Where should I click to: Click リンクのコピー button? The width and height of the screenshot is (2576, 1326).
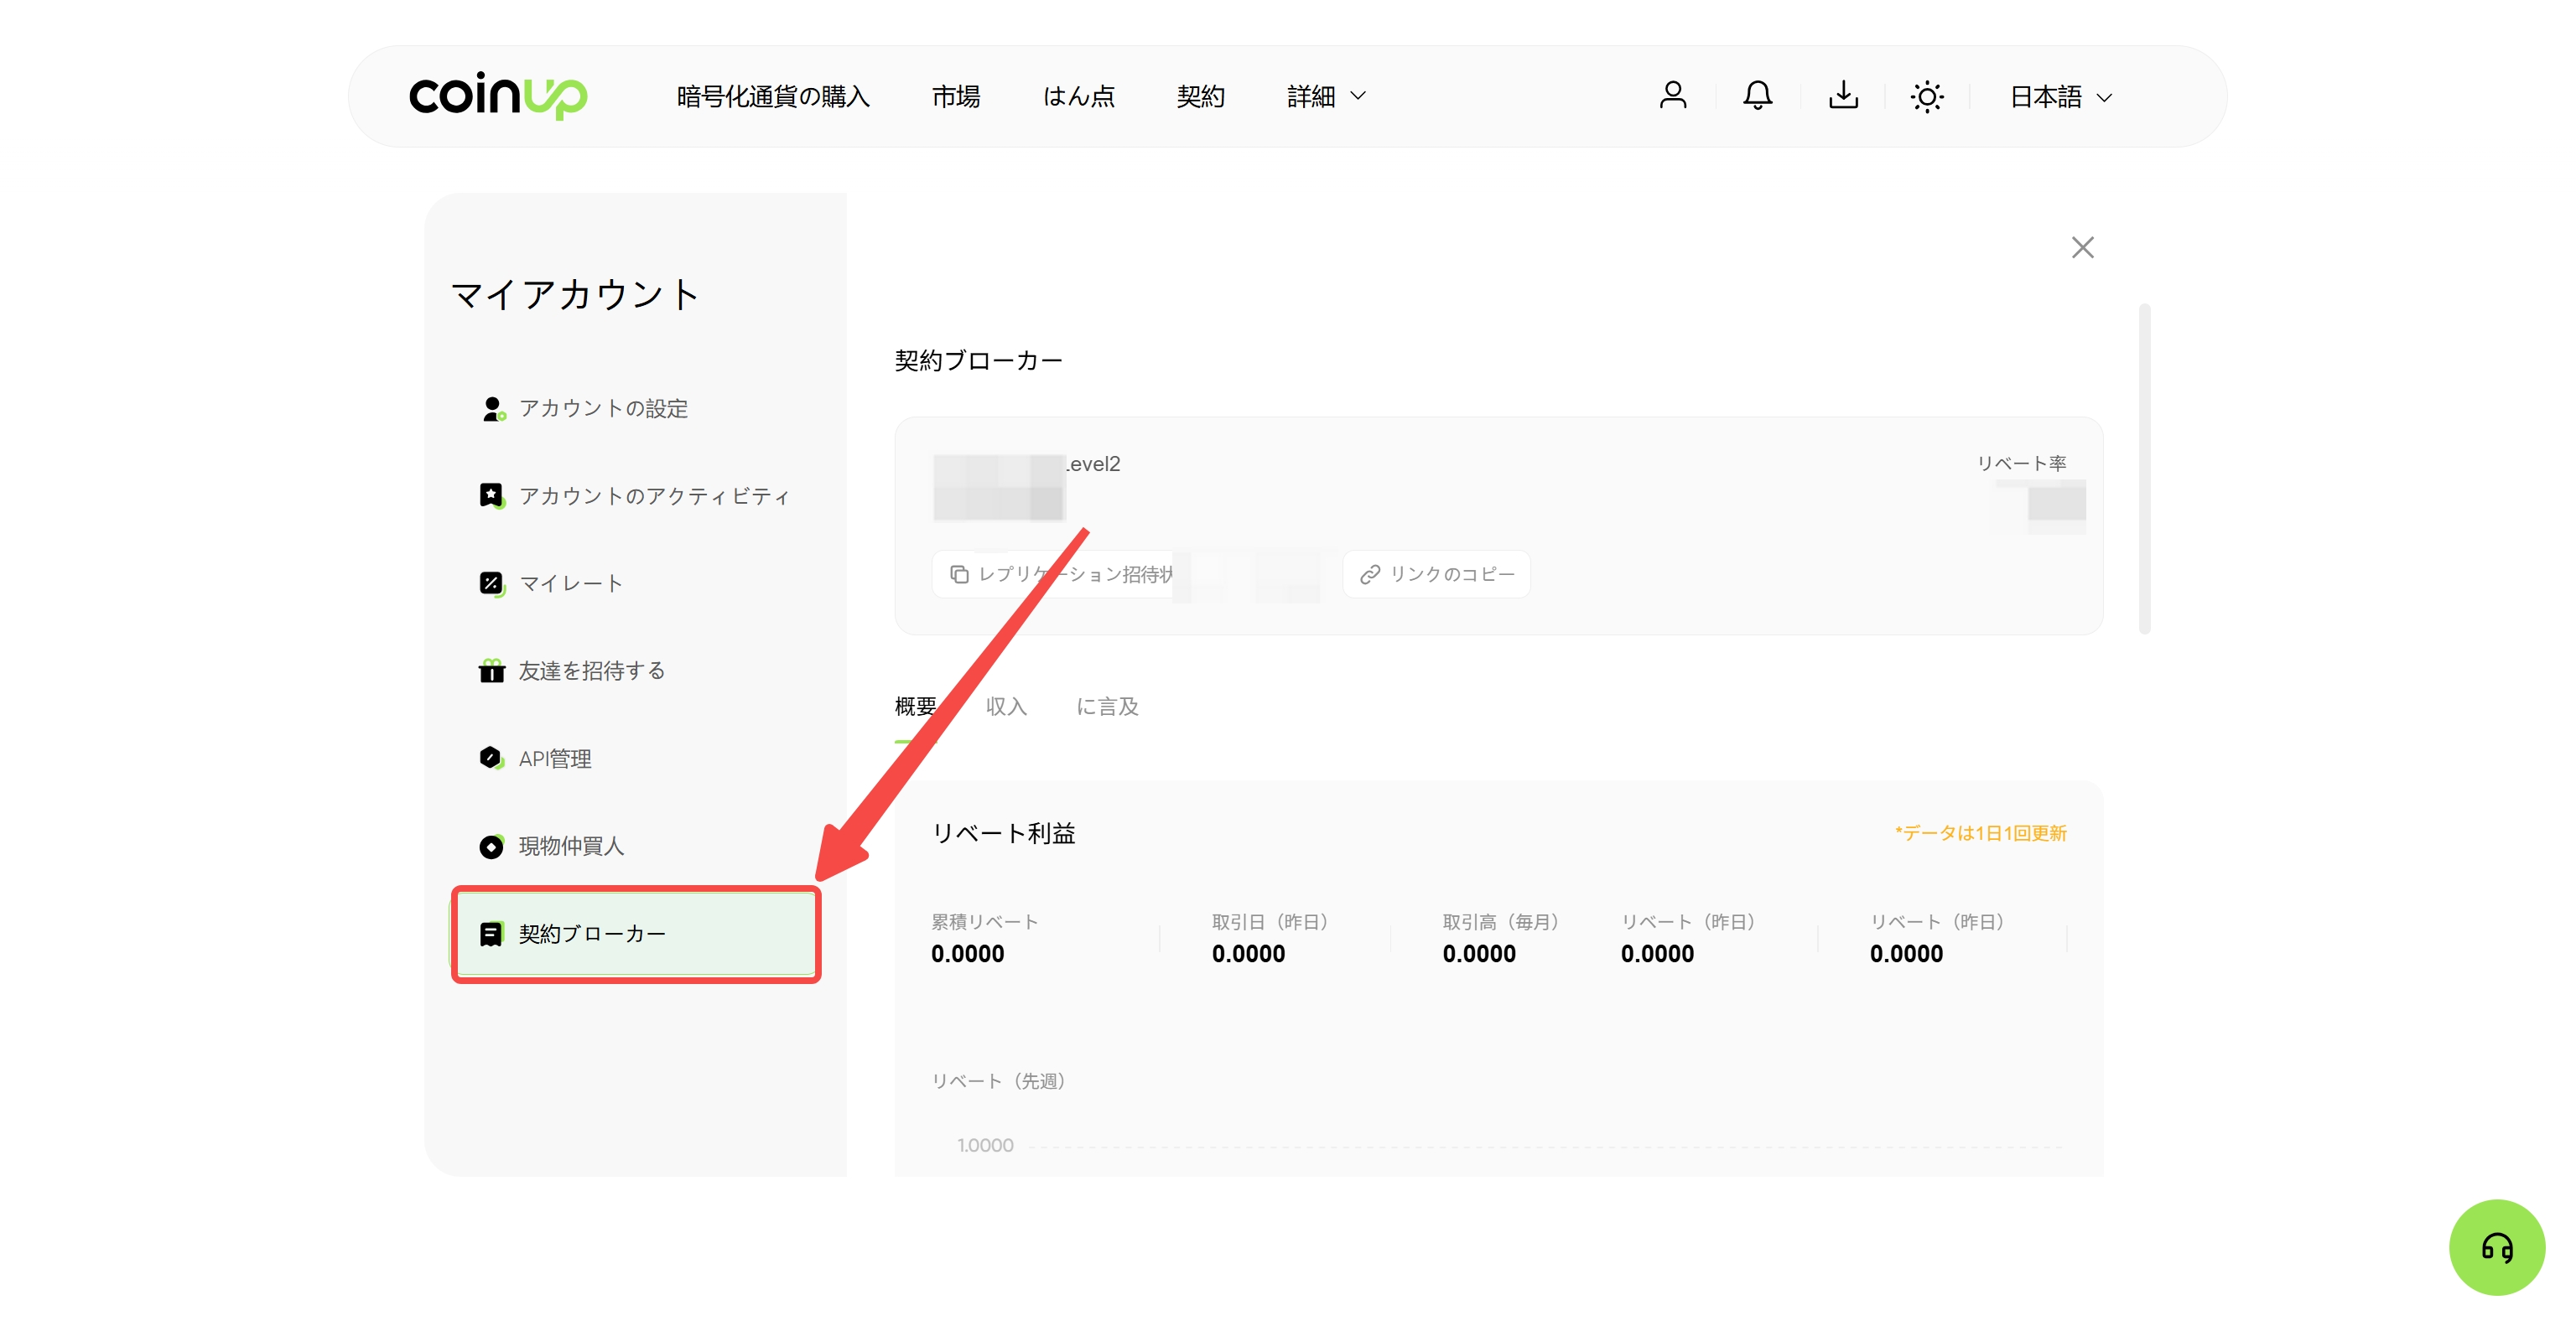[1436, 573]
